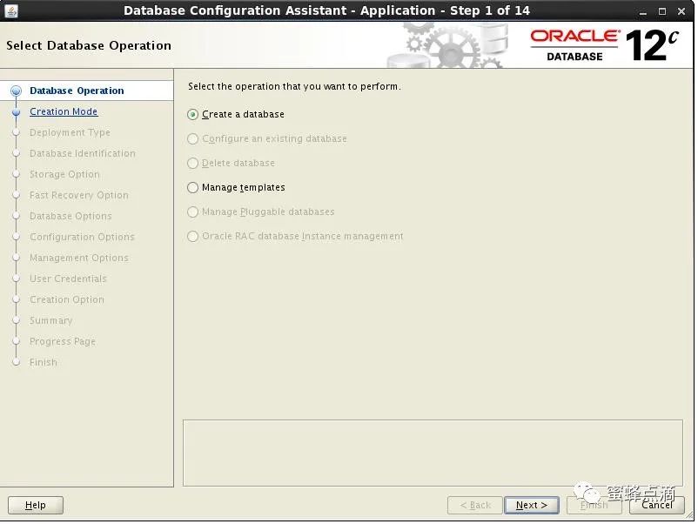Image resolution: width=698 pixels, height=524 pixels.
Task: Maximize the Database Configuration Assistant window
Action: 662,11
